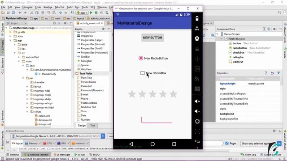The image size is (287, 161).
Task: Open the Terminal tool window tab
Action: (13, 155)
